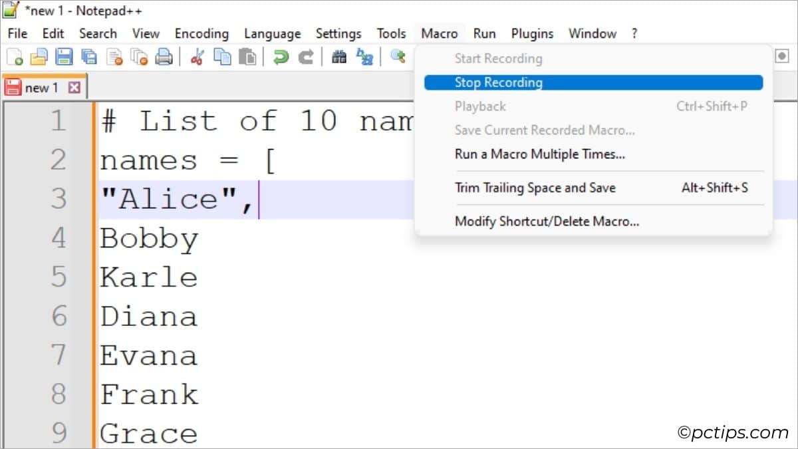Click the name Bobby in the editor
798x449 pixels.
tap(149, 238)
